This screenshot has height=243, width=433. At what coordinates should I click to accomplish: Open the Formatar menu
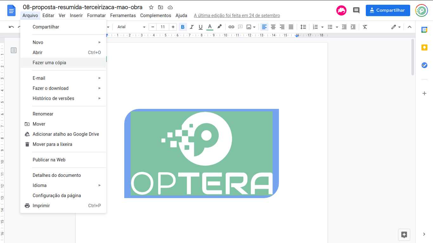[96, 16]
